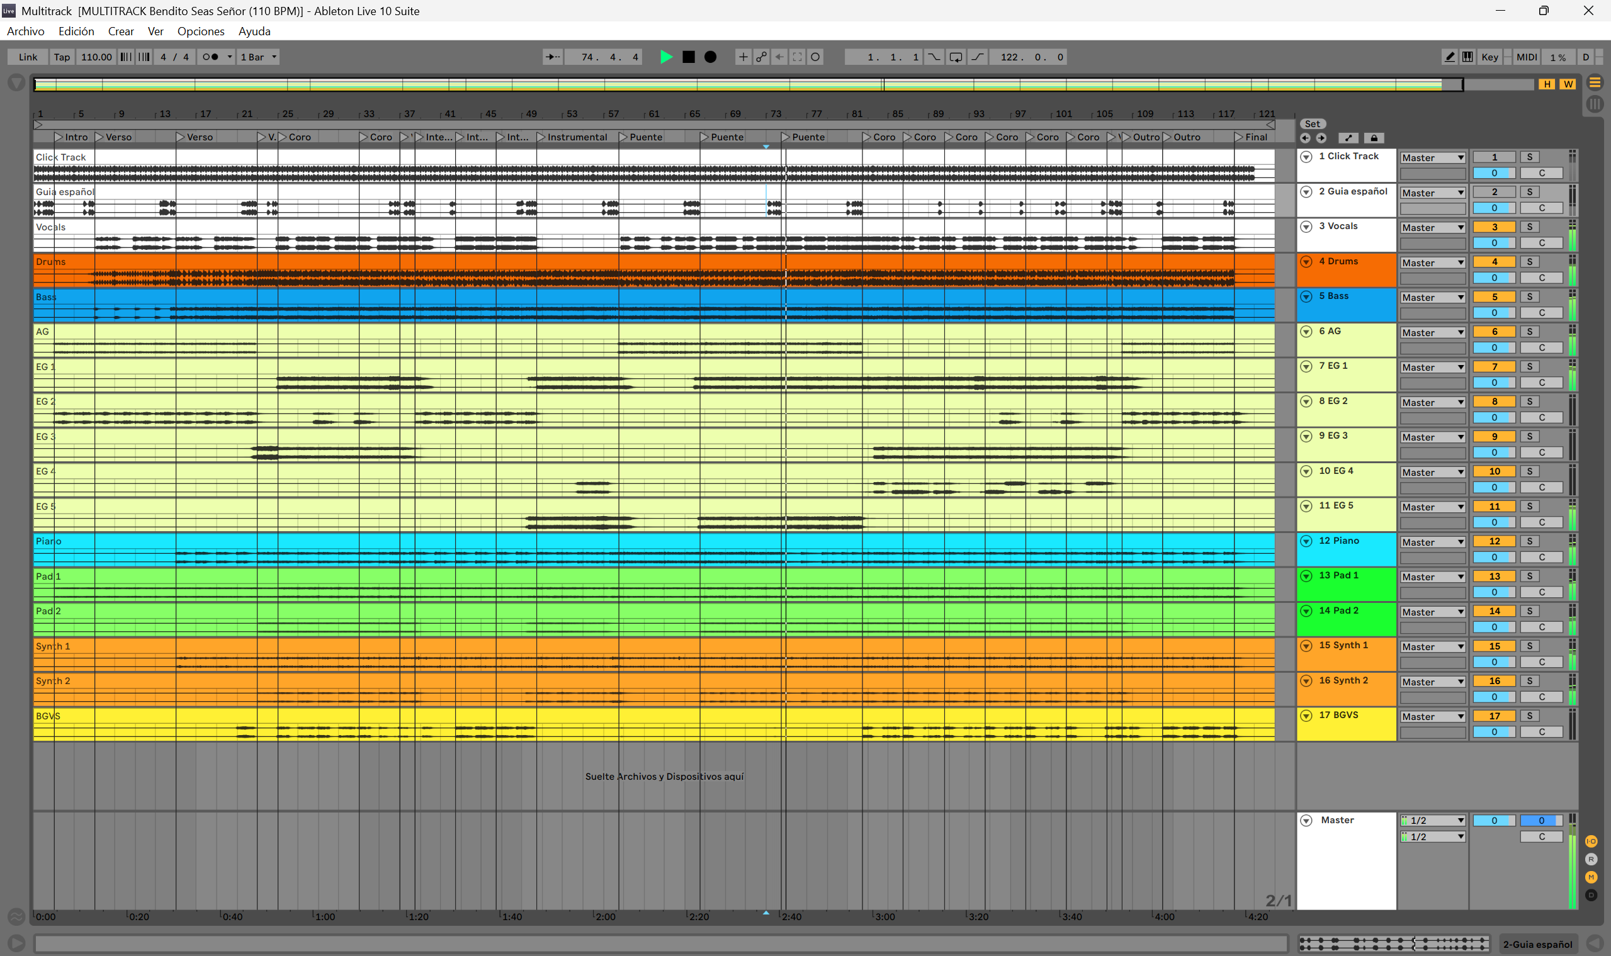
Task: Click the tempo field 110.00
Action: tap(97, 57)
